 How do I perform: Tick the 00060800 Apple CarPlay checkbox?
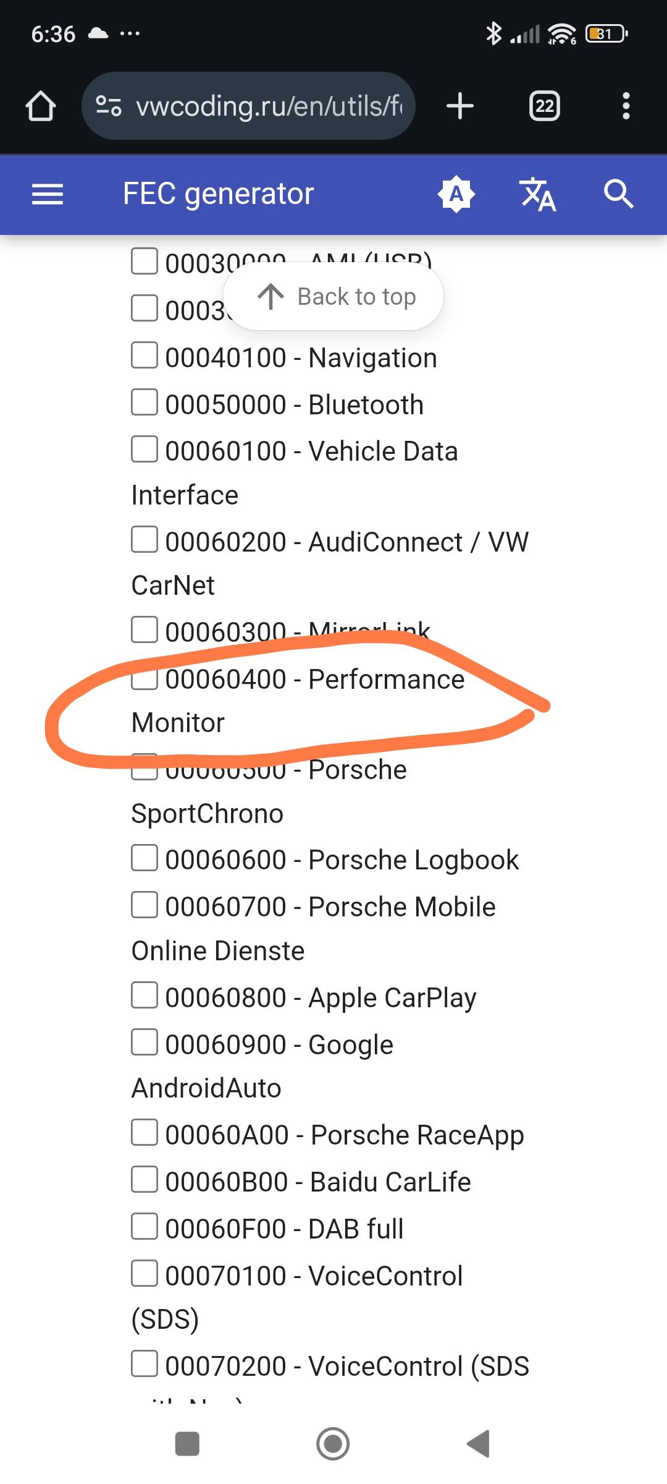pyautogui.click(x=145, y=996)
